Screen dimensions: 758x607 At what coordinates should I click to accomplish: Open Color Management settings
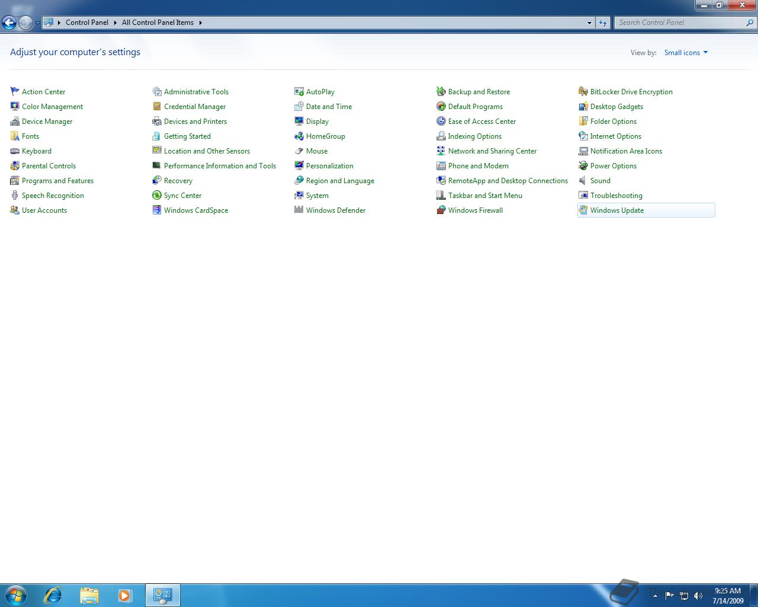[x=52, y=106]
